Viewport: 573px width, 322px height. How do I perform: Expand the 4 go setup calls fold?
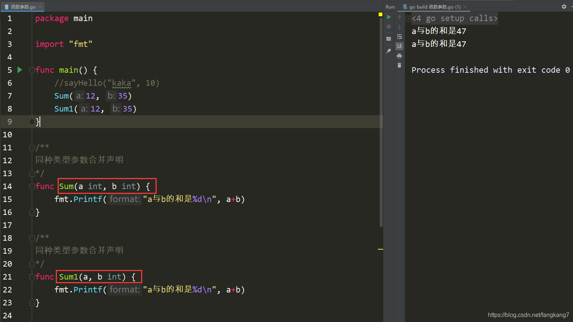pyautogui.click(x=408, y=18)
